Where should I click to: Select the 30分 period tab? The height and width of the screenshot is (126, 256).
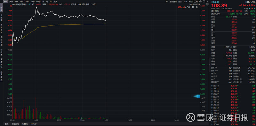(x=33, y=2)
